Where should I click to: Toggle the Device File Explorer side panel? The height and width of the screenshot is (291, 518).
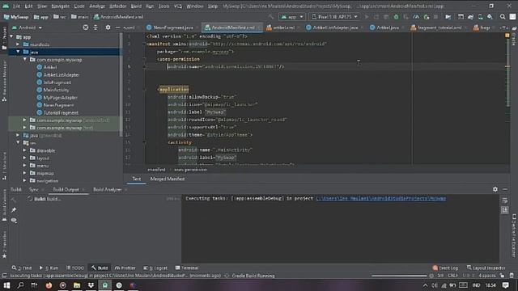514,235
